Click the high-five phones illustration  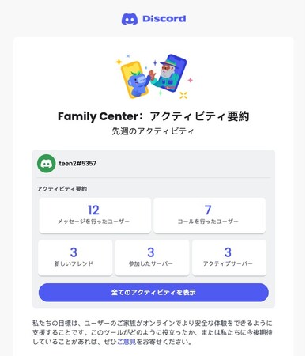tap(154, 76)
